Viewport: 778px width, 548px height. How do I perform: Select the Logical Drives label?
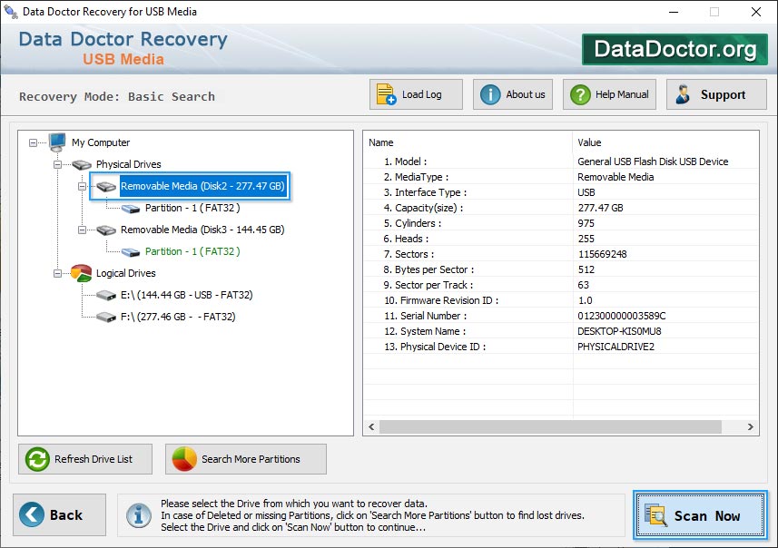[125, 274]
